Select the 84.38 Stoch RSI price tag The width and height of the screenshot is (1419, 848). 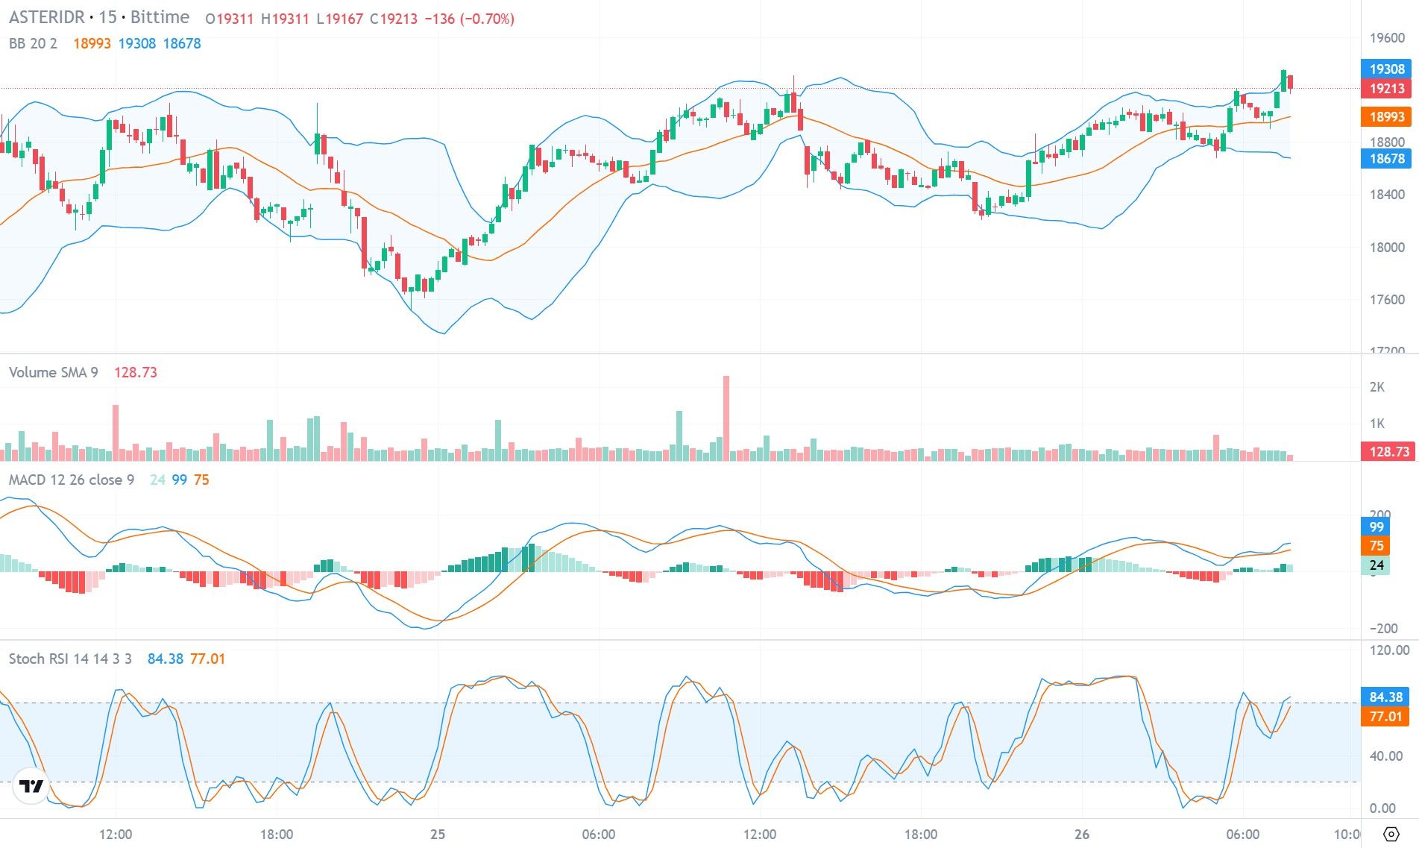click(x=1385, y=695)
